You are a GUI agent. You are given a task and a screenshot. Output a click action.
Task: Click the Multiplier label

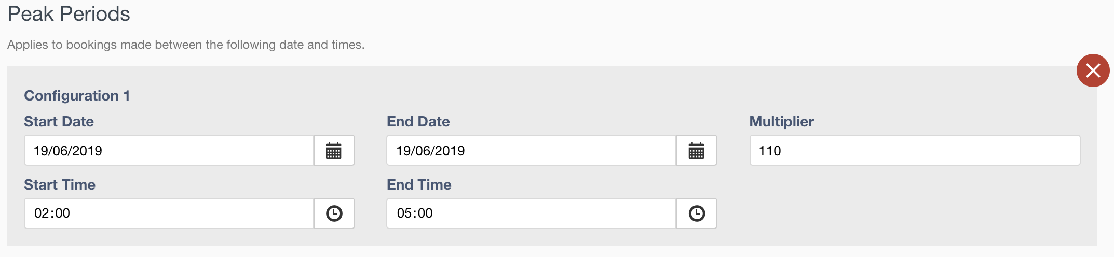point(782,122)
